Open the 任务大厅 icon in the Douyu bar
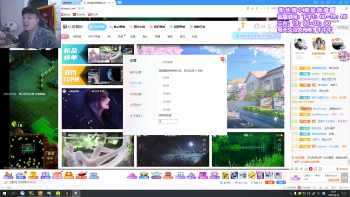 pyautogui.click(x=8, y=176)
